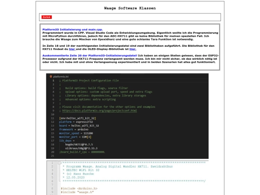Click the platformio.ini tab label
This screenshot has height=195, width=260.
61,77
